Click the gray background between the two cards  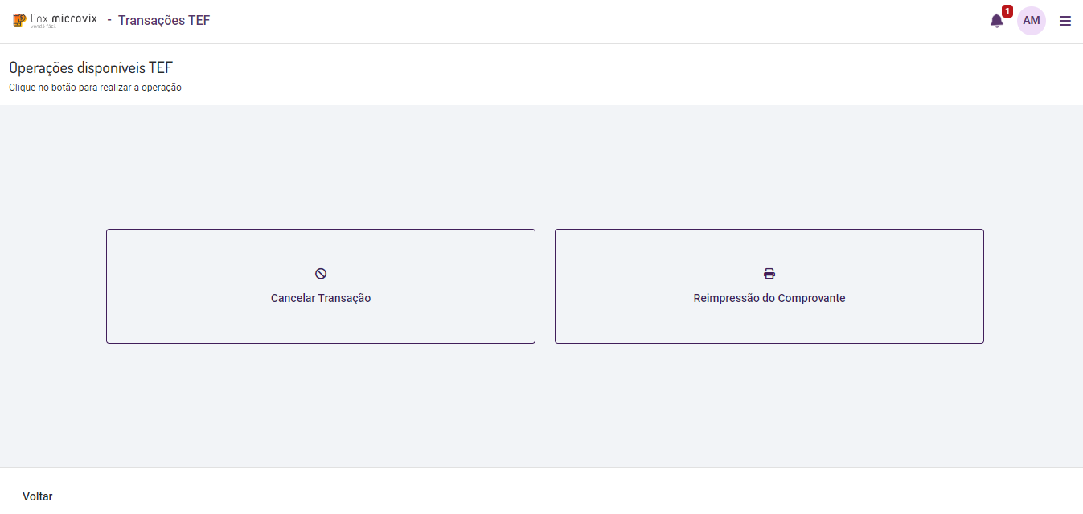coord(545,286)
